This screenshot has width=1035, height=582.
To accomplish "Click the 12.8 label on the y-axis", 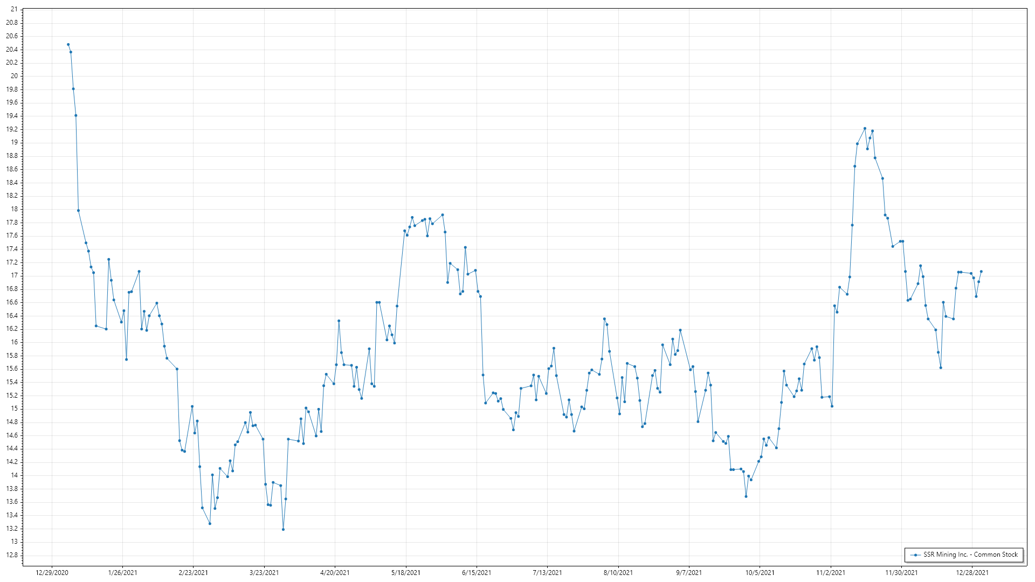I will [12, 555].
